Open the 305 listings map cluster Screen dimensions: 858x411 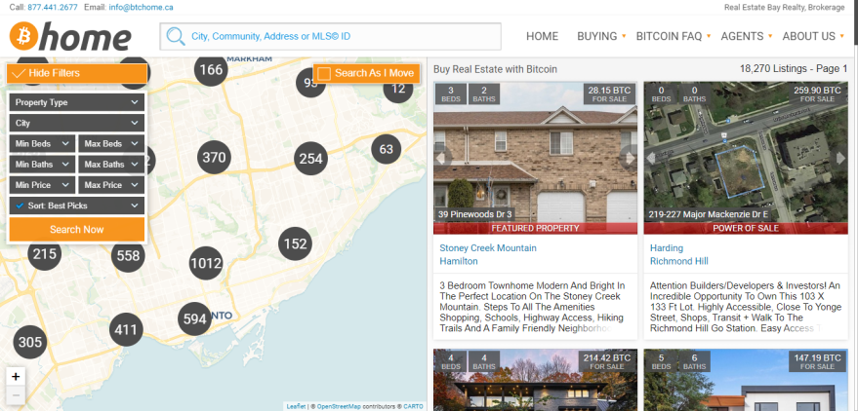29,342
